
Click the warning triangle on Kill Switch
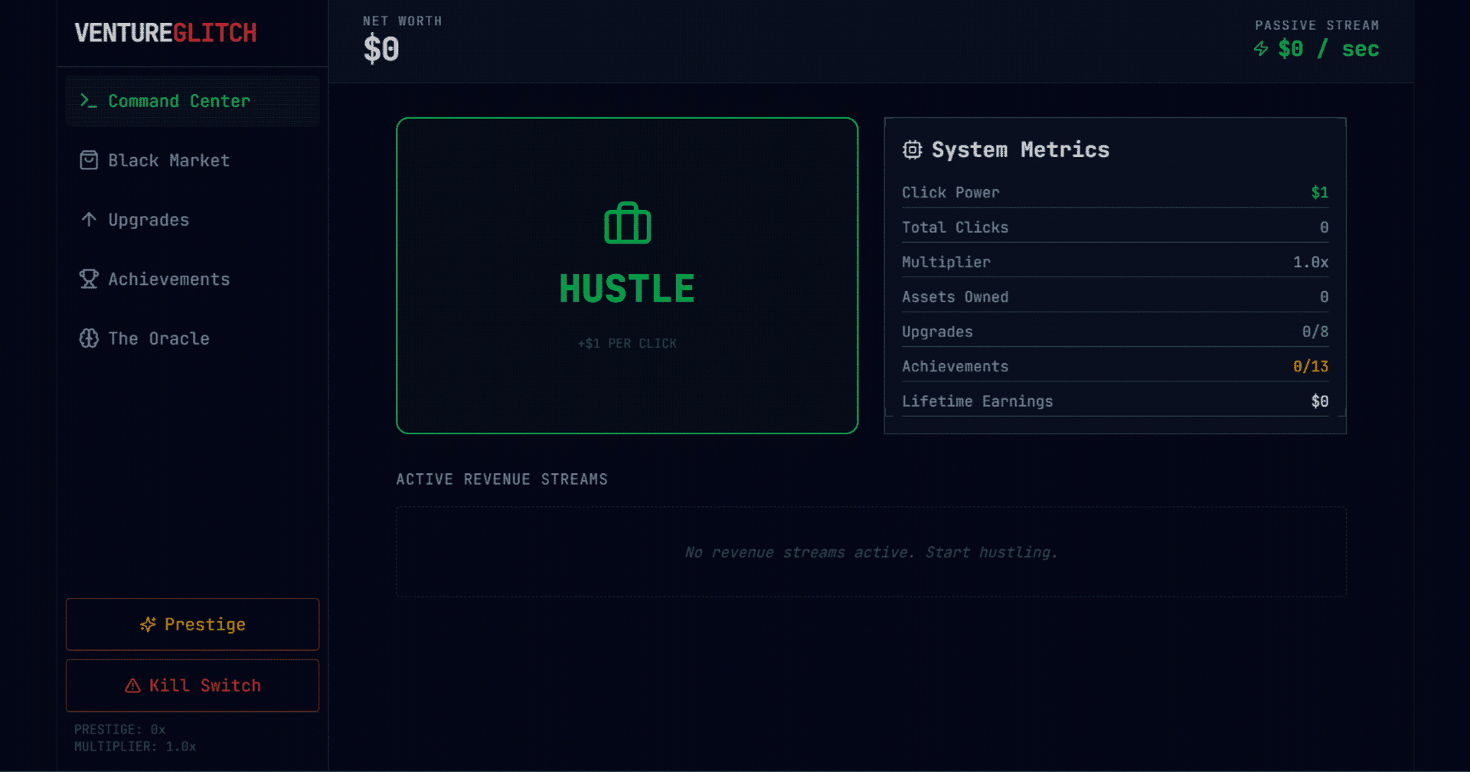click(x=132, y=685)
